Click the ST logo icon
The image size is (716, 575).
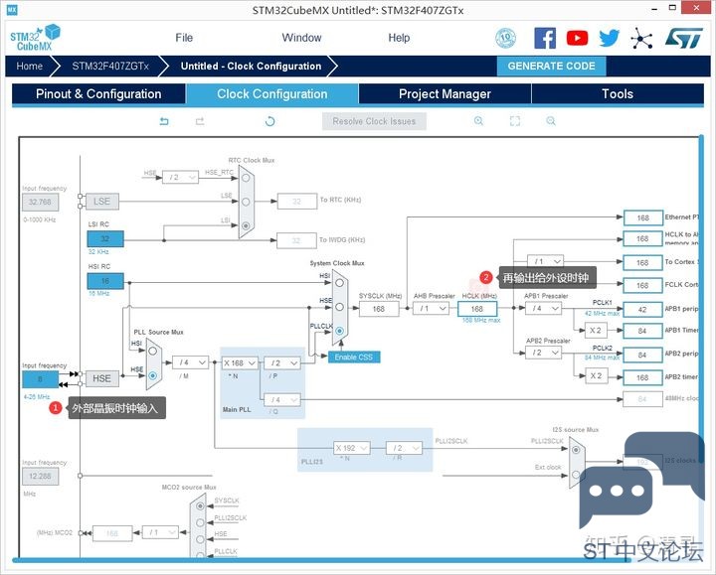(683, 38)
